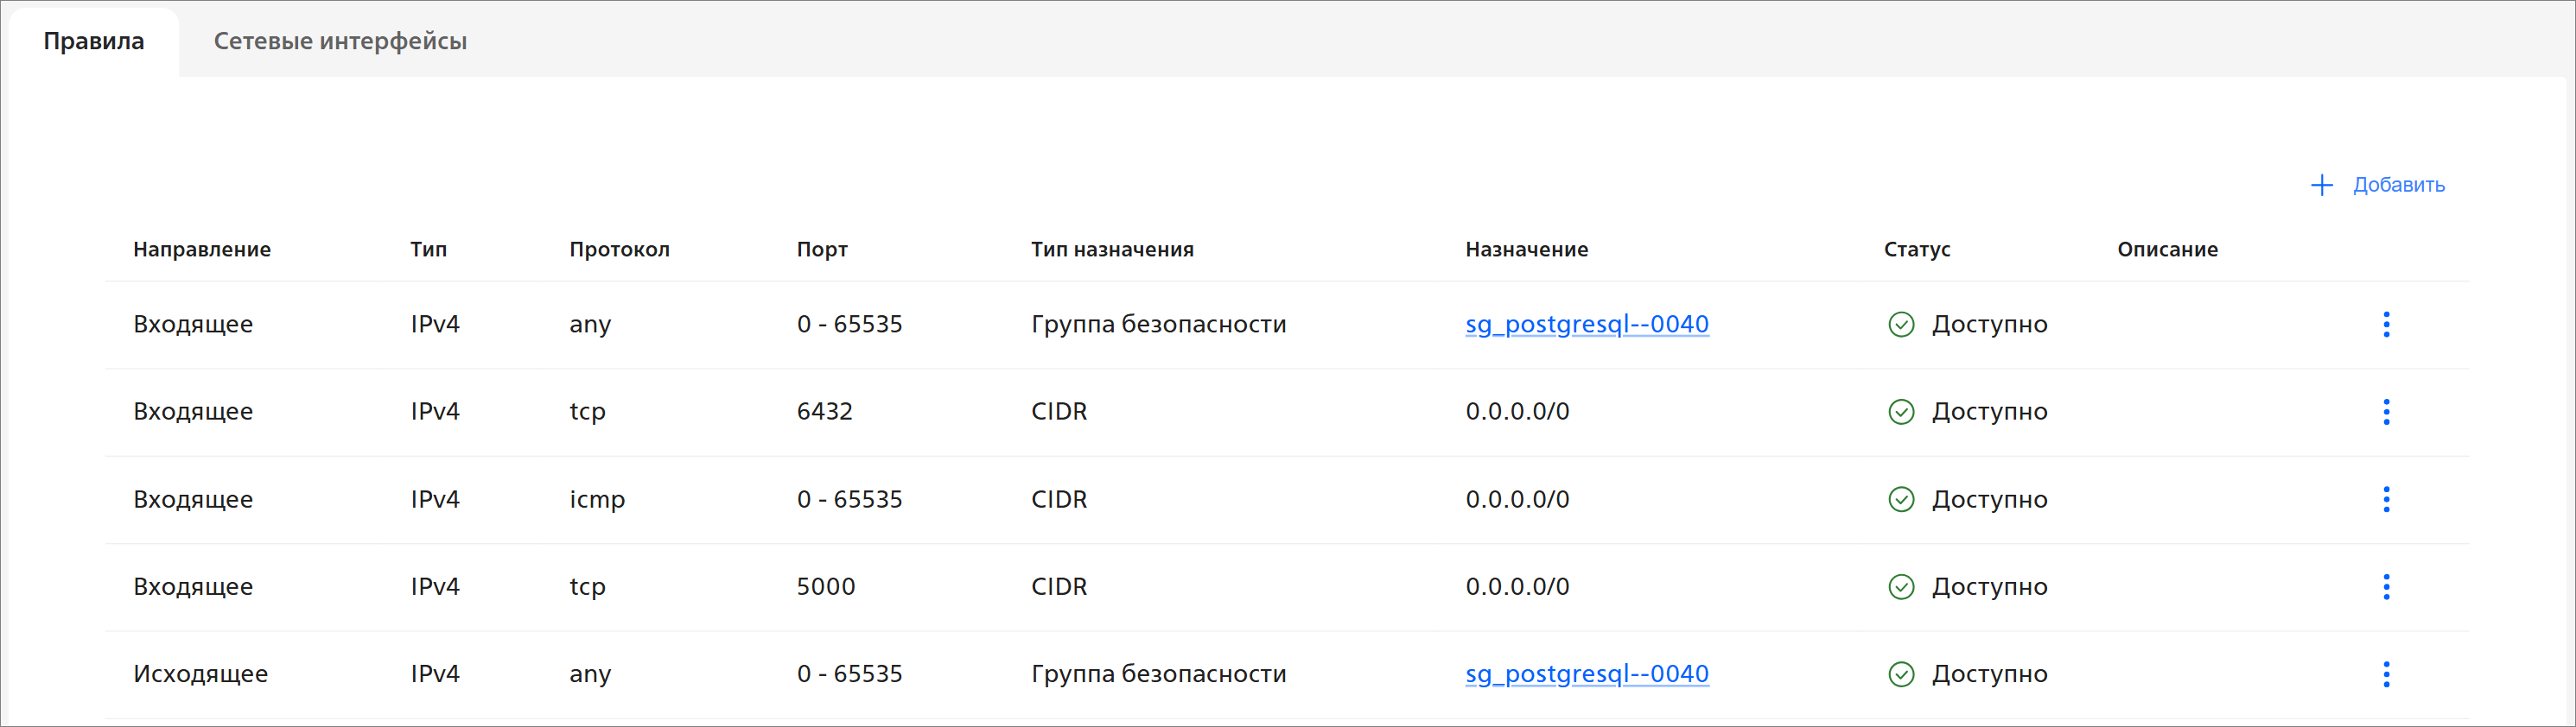Switch to the Сетевые интерфейсы tab
Viewport: 2576px width, 727px height.
(x=340, y=41)
